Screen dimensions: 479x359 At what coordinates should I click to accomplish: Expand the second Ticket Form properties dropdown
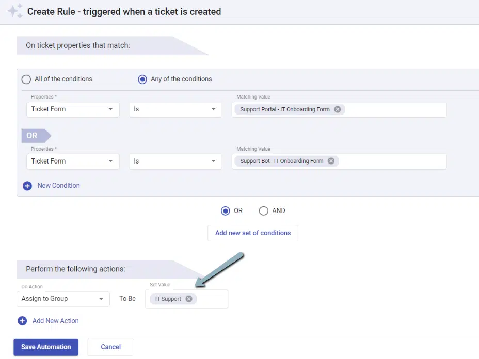point(73,161)
